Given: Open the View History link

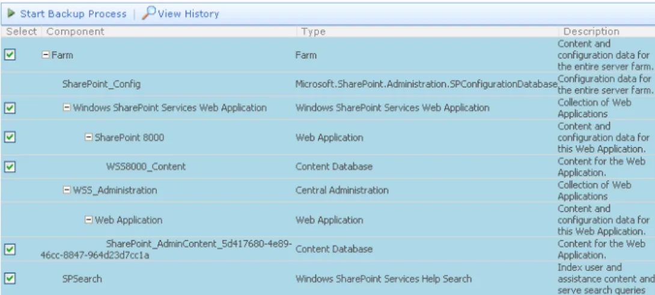Looking at the screenshot, I should tap(189, 14).
